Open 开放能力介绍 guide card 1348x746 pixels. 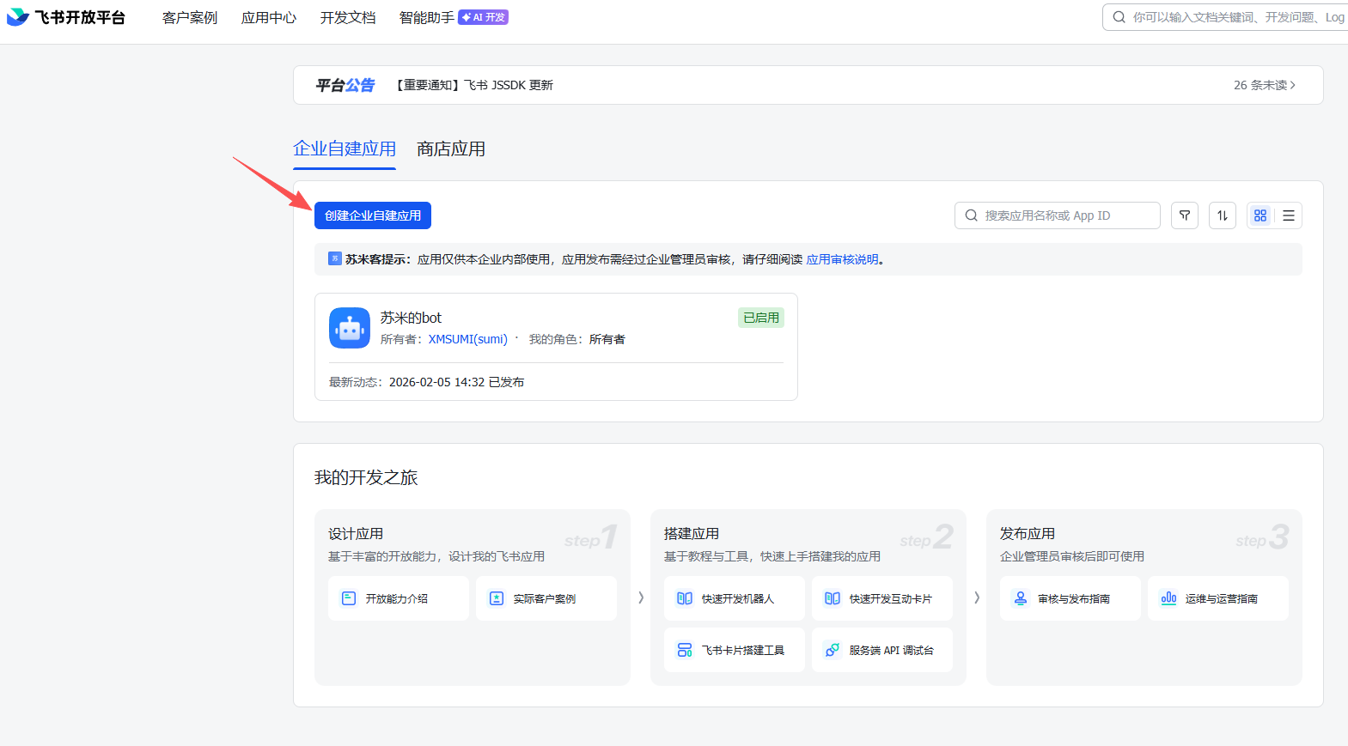pos(398,598)
